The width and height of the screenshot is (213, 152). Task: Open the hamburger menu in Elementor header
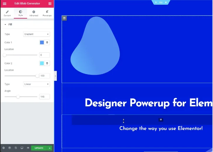[4, 4]
